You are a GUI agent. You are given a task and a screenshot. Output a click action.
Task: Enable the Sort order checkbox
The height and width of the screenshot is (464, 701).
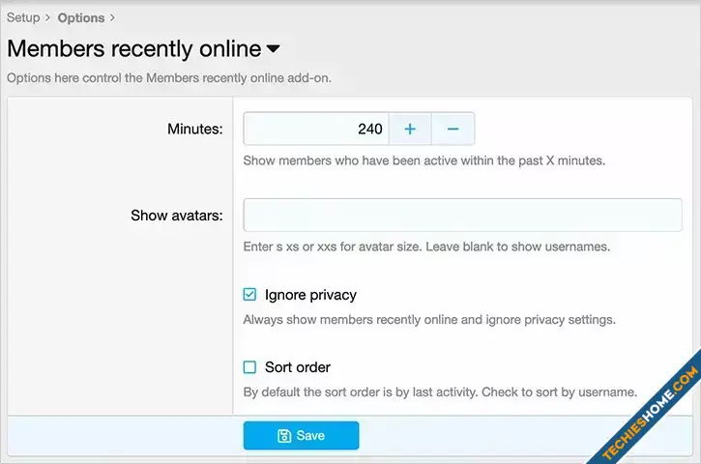tap(249, 367)
